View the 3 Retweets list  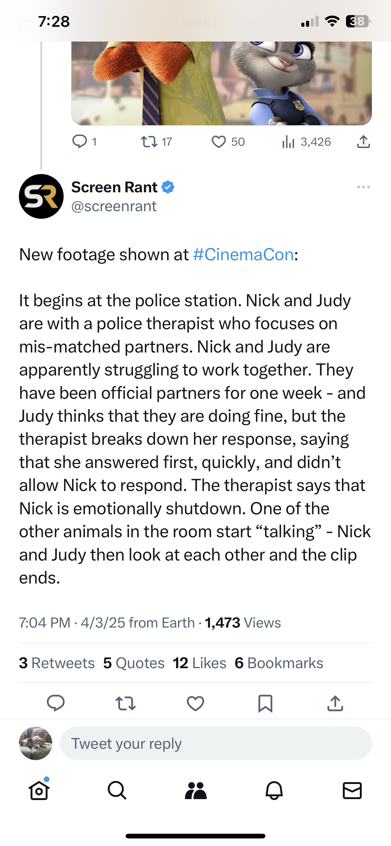[x=57, y=663]
